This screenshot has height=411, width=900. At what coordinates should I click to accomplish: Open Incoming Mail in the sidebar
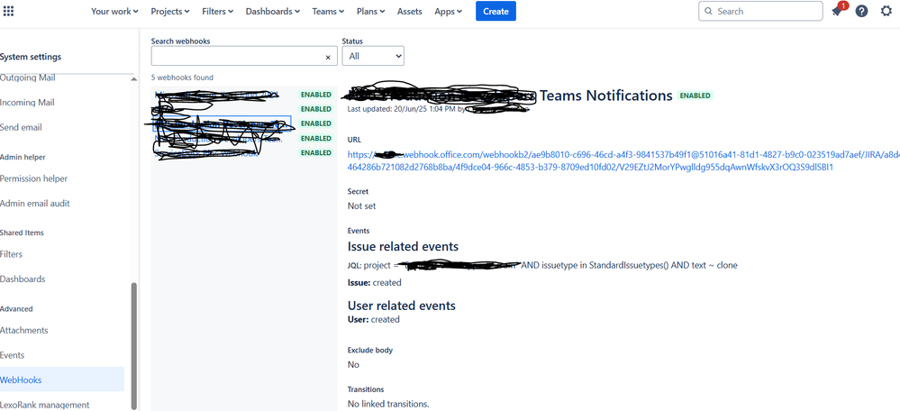coord(27,102)
